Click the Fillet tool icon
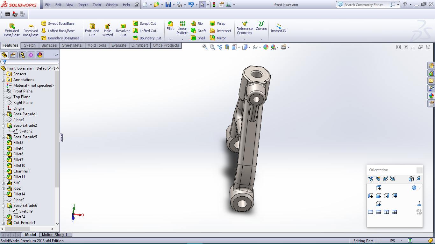Image resolution: width=435 pixels, height=244 pixels. 170,26
